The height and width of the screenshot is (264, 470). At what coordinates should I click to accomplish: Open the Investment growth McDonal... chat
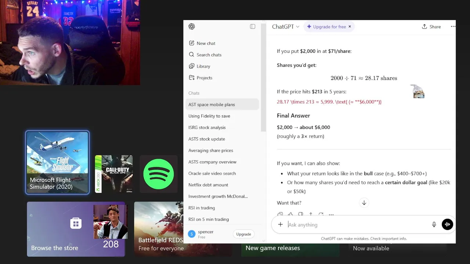click(223, 196)
